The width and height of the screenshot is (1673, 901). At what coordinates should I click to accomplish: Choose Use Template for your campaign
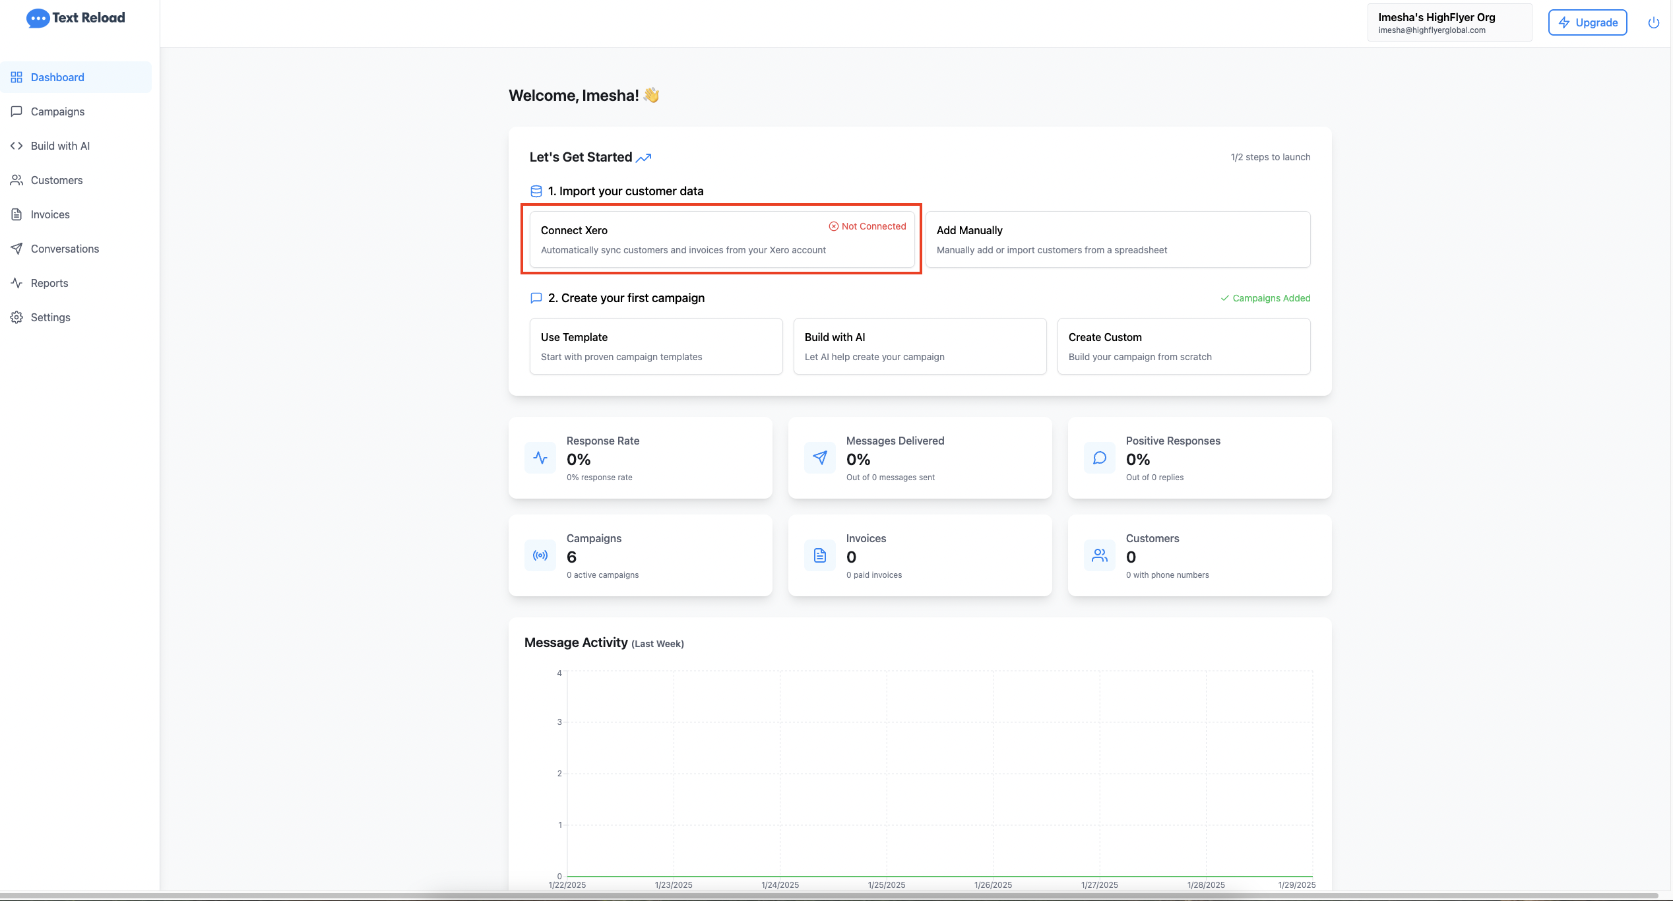pos(656,346)
